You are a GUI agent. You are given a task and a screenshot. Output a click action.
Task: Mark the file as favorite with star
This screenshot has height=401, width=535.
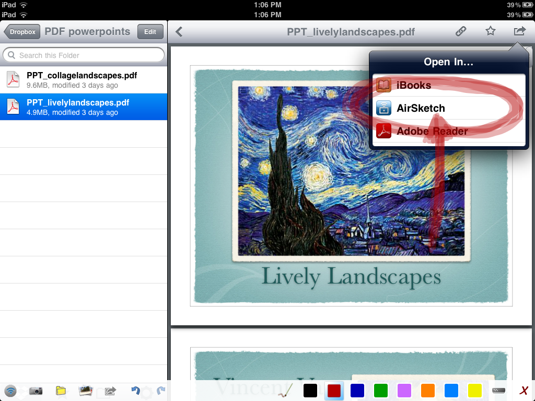tap(490, 31)
